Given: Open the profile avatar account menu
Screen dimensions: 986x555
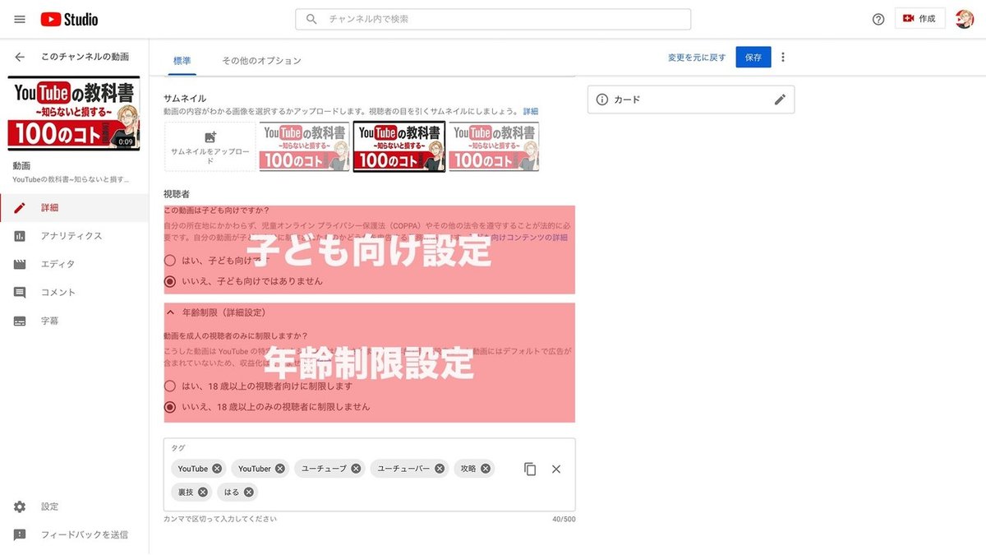Looking at the screenshot, I should 964,18.
